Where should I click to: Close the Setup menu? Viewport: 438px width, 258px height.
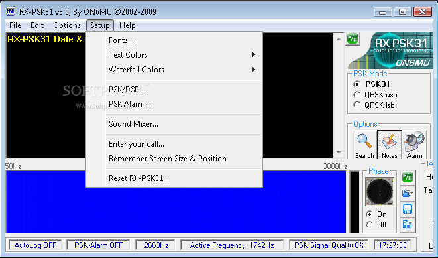tap(99, 25)
